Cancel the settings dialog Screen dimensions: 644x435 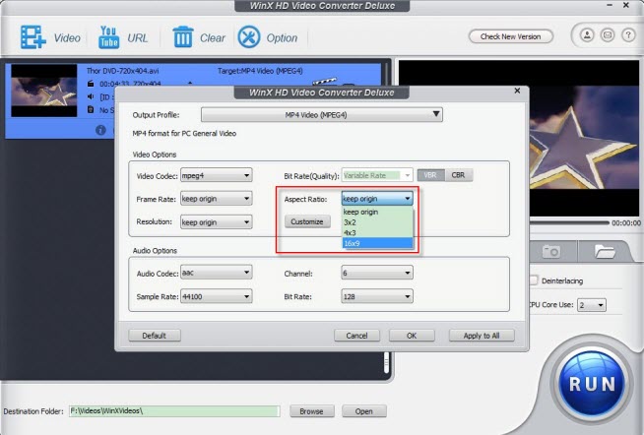[356, 336]
